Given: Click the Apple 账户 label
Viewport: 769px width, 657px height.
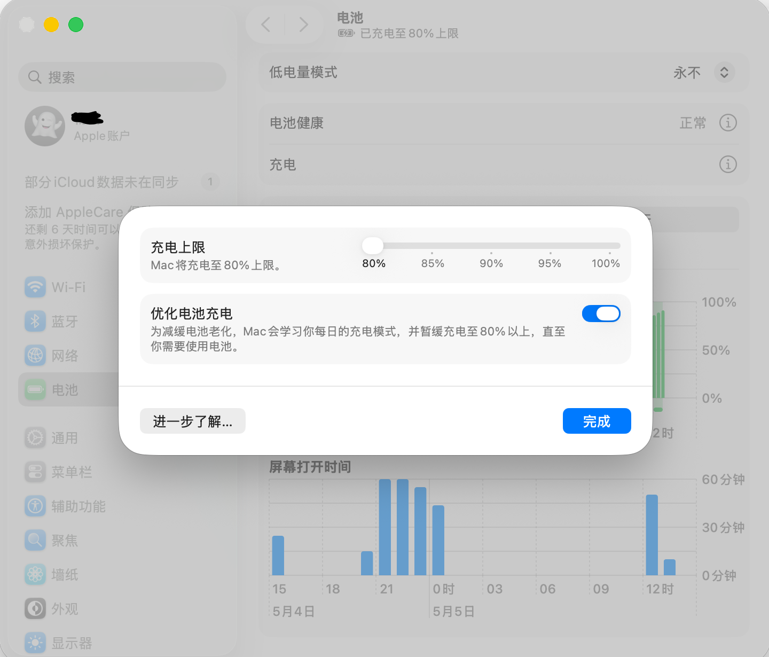Looking at the screenshot, I should coord(101,136).
